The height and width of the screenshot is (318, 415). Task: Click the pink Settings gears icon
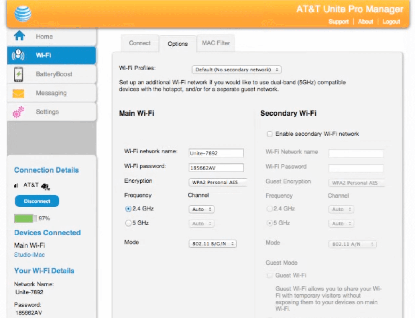[18, 112]
